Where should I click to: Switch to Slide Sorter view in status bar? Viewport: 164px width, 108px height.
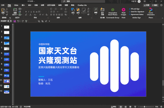coord(126,107)
